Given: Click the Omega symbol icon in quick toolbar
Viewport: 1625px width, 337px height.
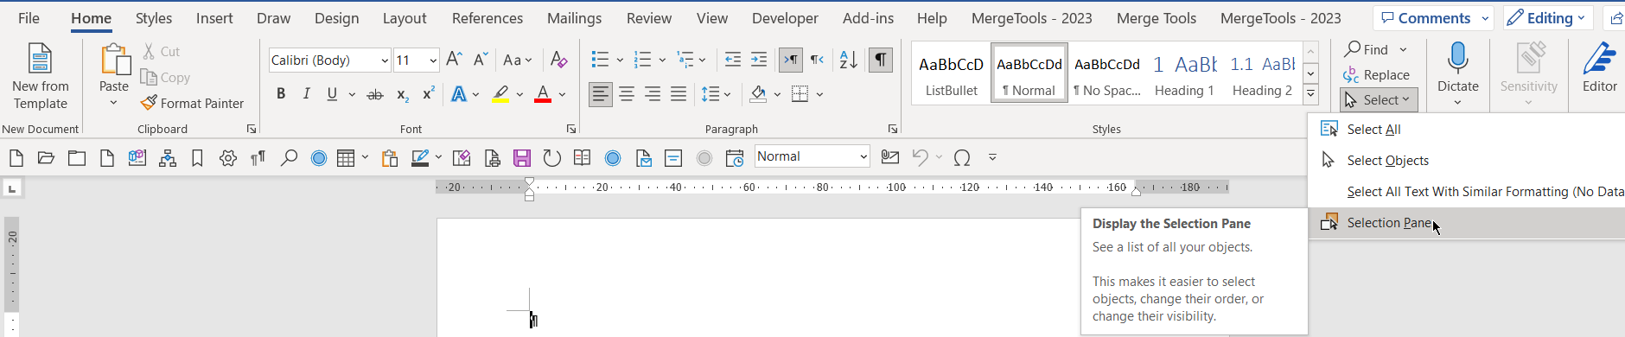Looking at the screenshot, I should coord(961,157).
